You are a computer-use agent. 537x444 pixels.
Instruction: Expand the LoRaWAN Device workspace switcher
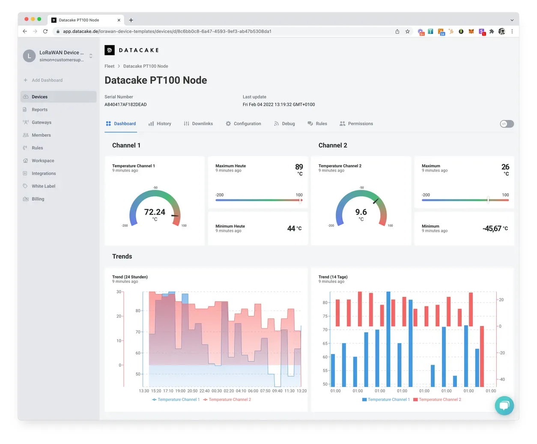91,56
